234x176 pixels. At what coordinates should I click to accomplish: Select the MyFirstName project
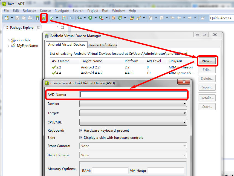pyautogui.click(x=27, y=46)
